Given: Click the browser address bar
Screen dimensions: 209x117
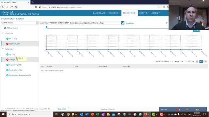Looking at the screenshot, I should (99, 7).
